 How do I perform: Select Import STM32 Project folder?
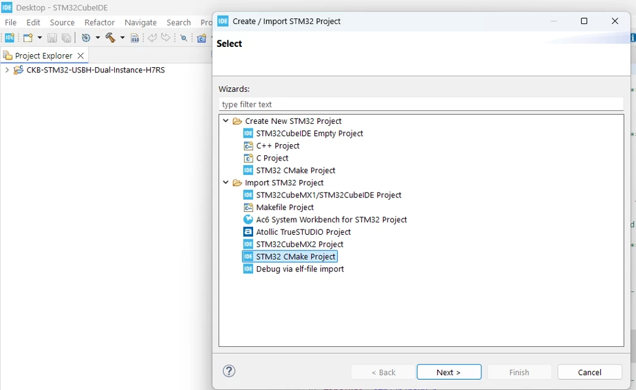click(x=284, y=183)
